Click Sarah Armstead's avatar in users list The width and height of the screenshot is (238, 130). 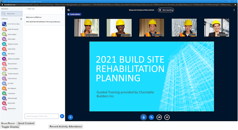[4, 29]
